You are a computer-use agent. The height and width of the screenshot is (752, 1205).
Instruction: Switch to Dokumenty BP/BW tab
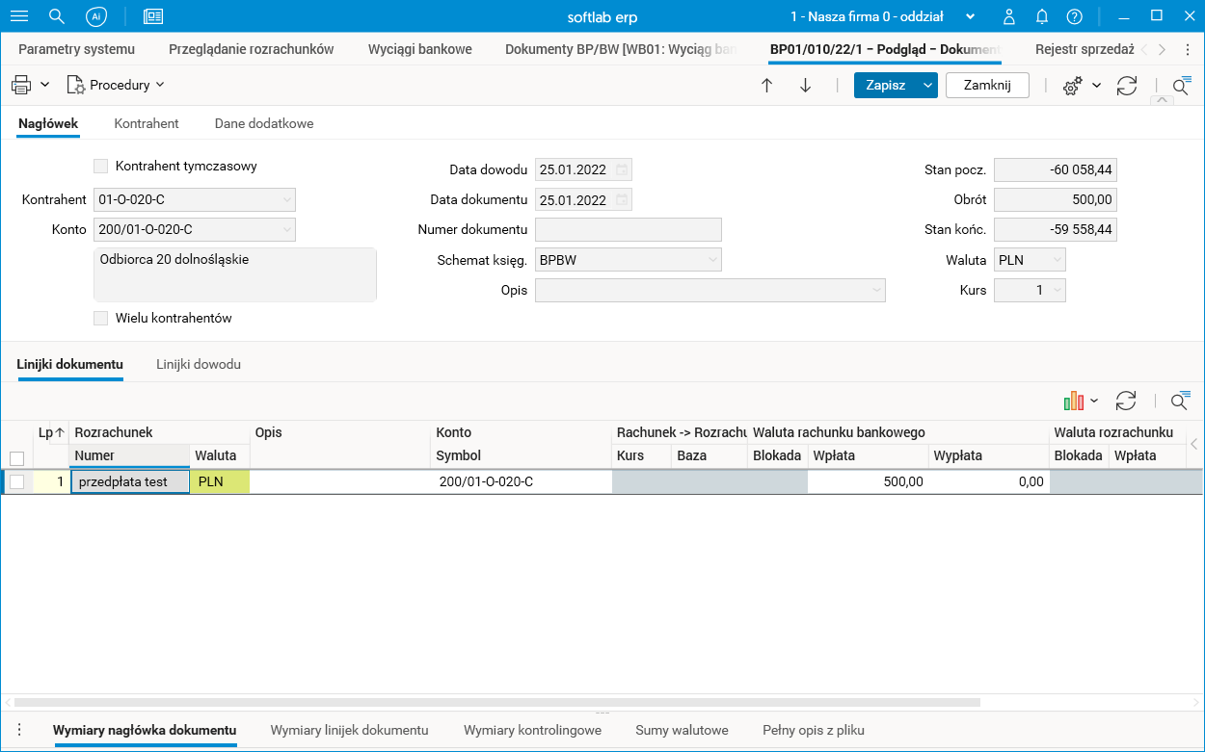click(x=622, y=49)
